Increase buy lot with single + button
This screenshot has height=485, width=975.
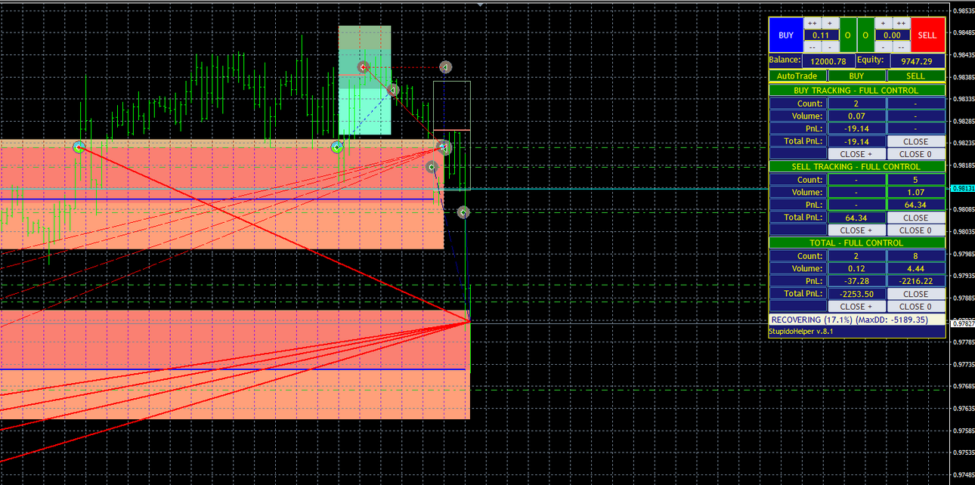pos(830,23)
